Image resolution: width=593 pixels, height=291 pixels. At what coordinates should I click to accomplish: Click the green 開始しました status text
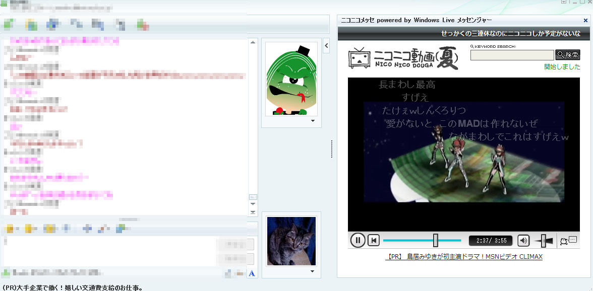(x=562, y=67)
